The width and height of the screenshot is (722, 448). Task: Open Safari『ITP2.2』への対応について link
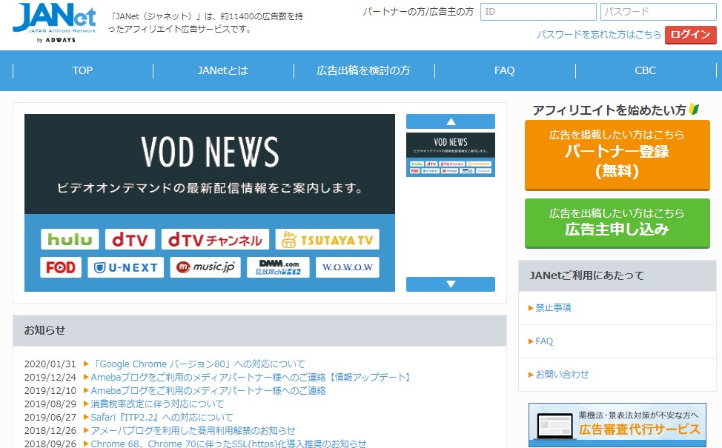(162, 417)
